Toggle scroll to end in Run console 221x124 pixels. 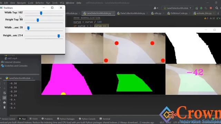coord(4,98)
